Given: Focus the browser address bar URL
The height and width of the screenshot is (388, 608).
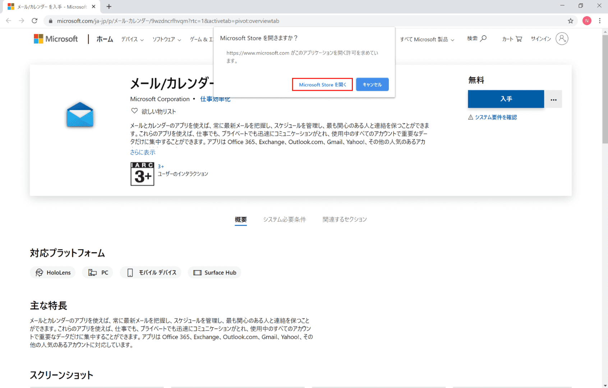Looking at the screenshot, I should [x=168, y=21].
